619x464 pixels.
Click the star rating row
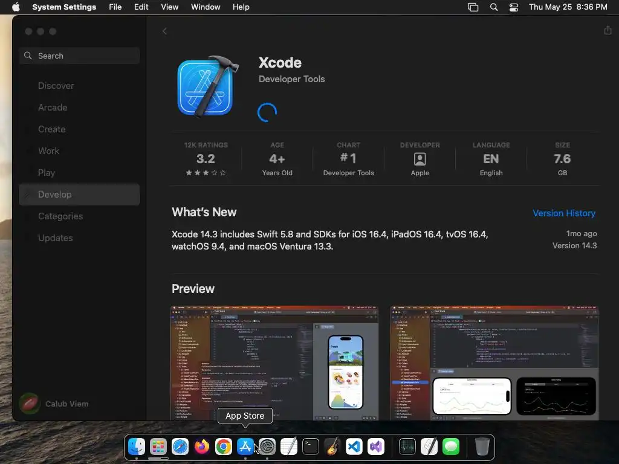click(x=206, y=172)
